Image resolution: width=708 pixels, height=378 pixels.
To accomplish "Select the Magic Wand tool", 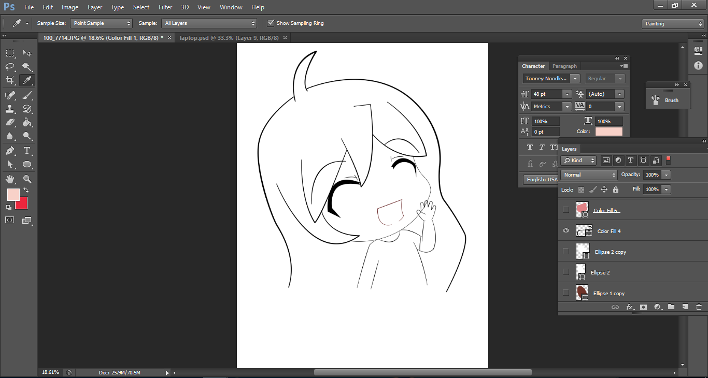I will (27, 67).
